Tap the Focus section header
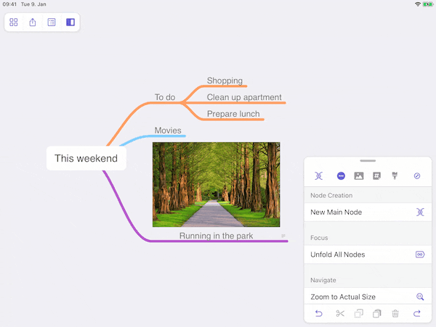This screenshot has width=436, height=327. coord(319,238)
